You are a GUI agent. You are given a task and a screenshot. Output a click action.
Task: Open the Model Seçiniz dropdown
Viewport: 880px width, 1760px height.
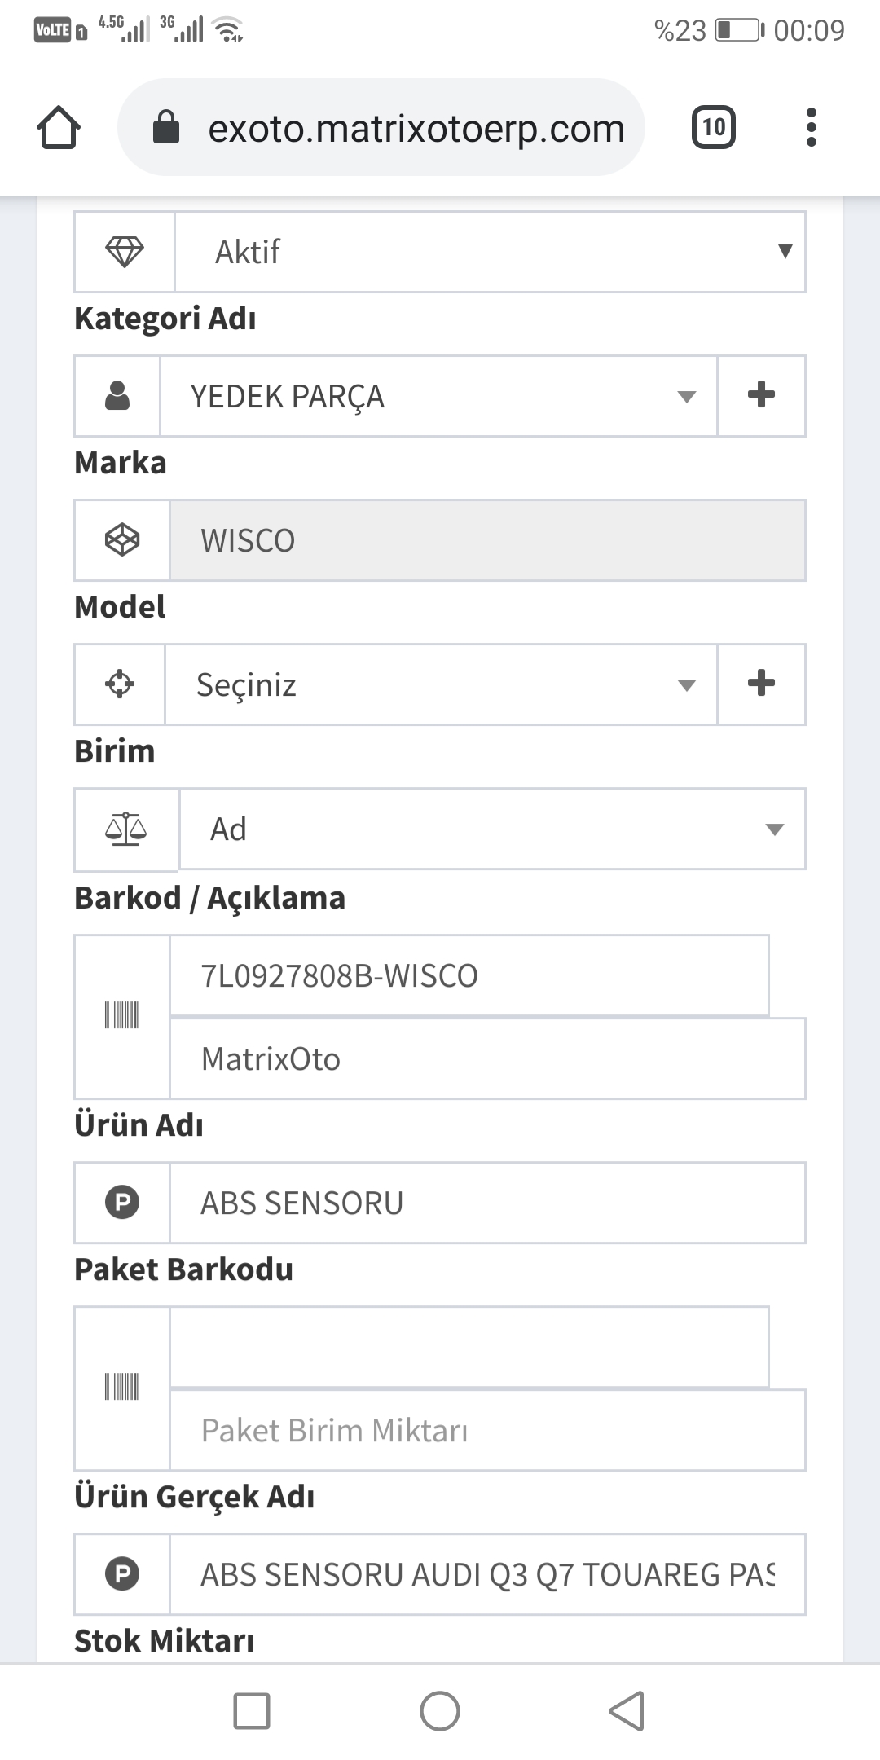coord(440,684)
